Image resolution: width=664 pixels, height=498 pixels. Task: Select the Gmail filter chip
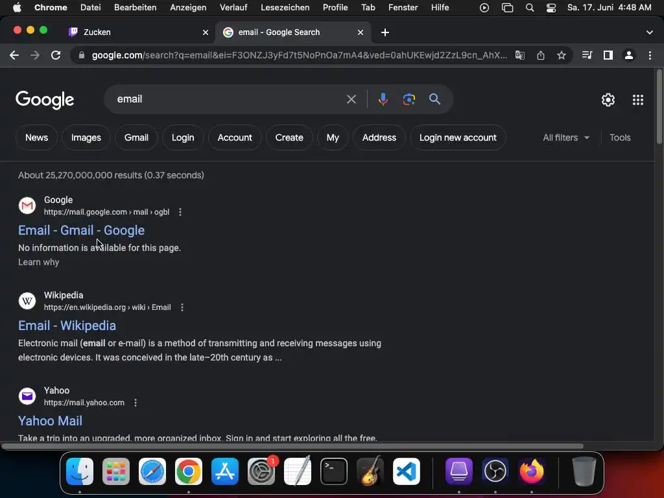click(x=136, y=137)
